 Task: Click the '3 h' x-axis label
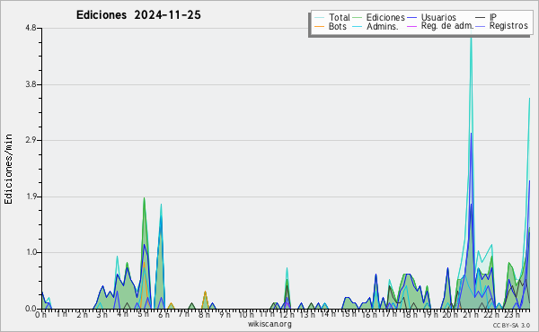point(102,315)
